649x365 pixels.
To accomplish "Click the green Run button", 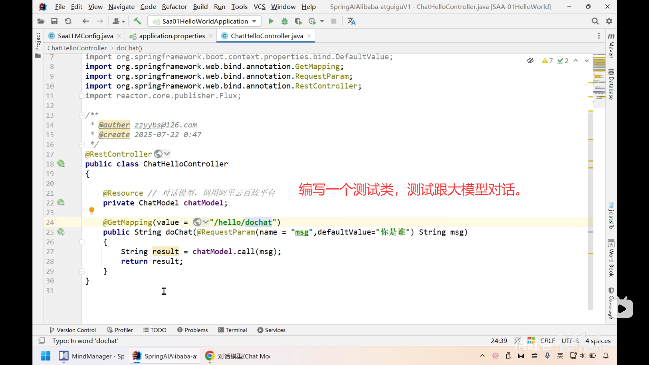I will pyautogui.click(x=271, y=21).
